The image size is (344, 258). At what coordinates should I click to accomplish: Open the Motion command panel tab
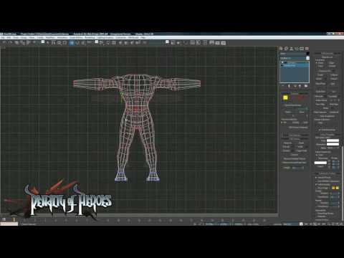(x=297, y=49)
